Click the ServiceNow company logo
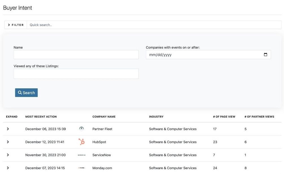The width and height of the screenshot is (284, 174). pos(82,155)
